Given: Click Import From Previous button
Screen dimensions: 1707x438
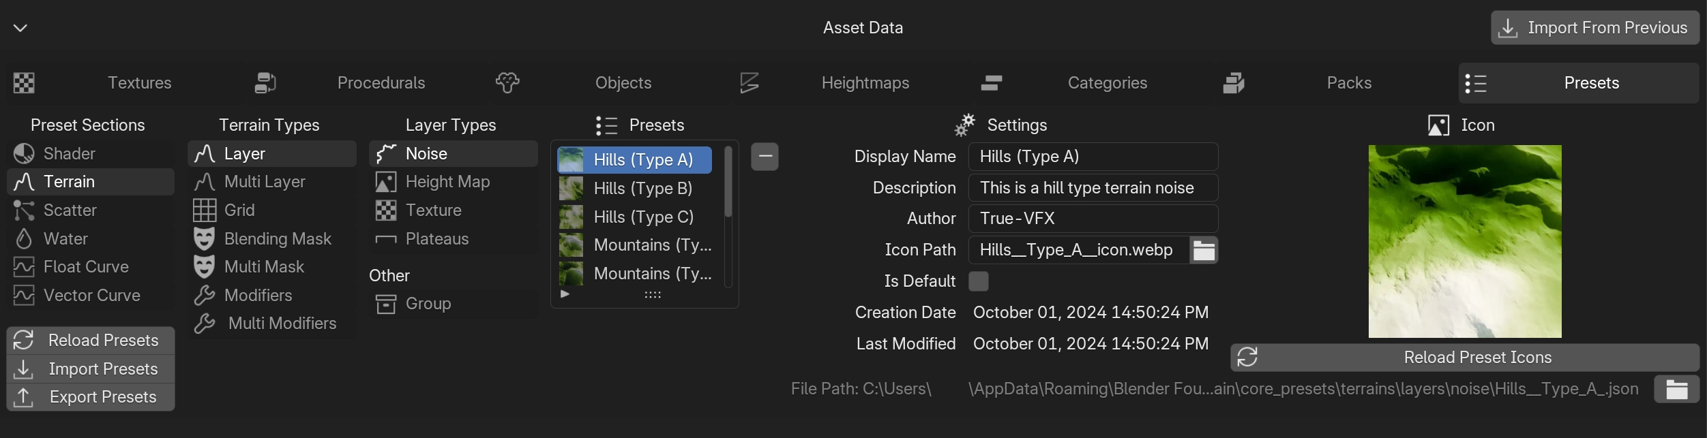Looking at the screenshot, I should 1594,28.
